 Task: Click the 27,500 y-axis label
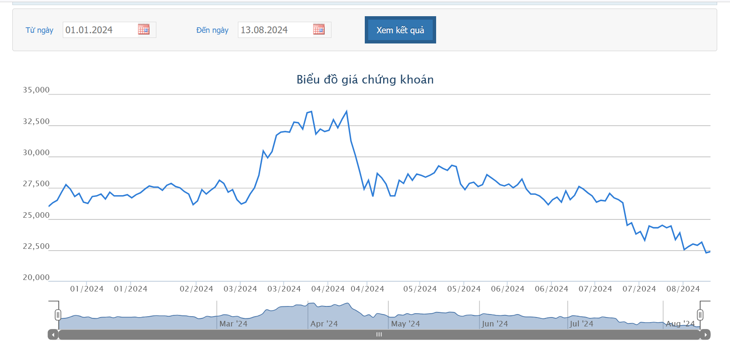[36, 184]
